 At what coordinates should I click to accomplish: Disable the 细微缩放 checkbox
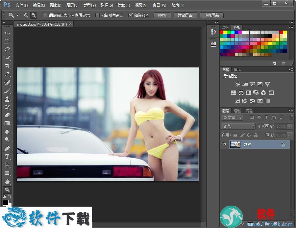[x=131, y=15]
